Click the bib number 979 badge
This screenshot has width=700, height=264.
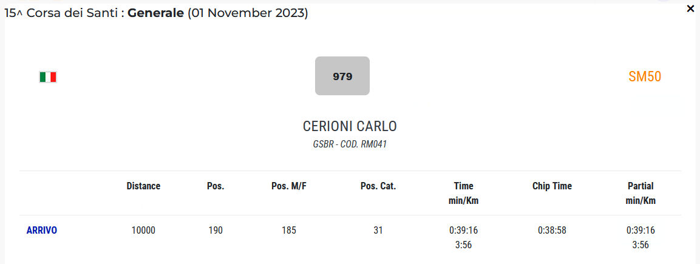pos(342,76)
